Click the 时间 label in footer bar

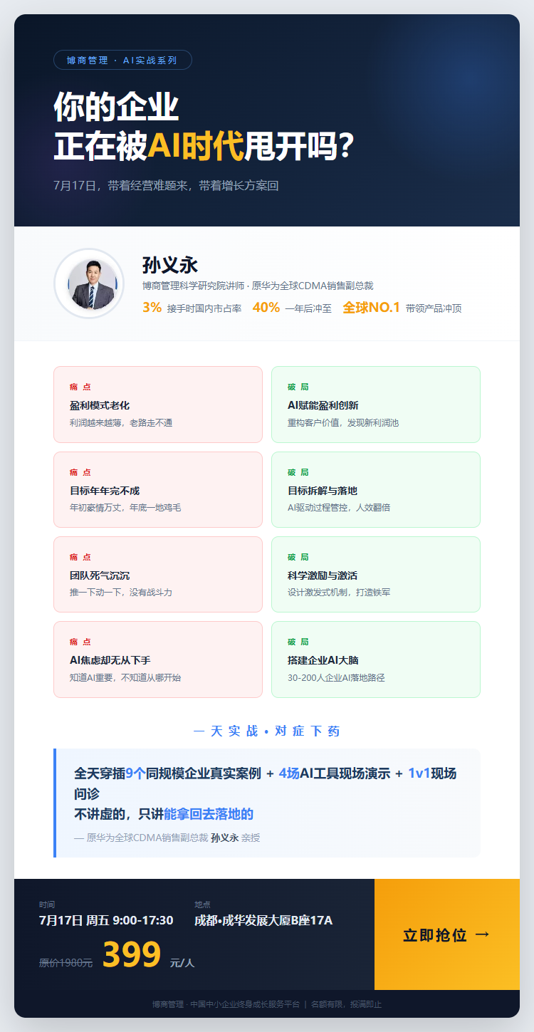coord(47,905)
